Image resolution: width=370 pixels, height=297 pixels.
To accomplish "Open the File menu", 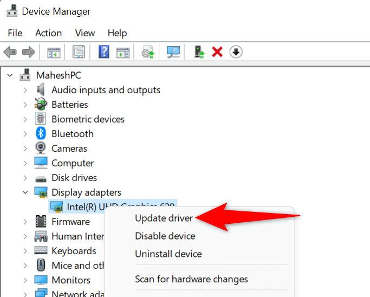I will [x=15, y=33].
